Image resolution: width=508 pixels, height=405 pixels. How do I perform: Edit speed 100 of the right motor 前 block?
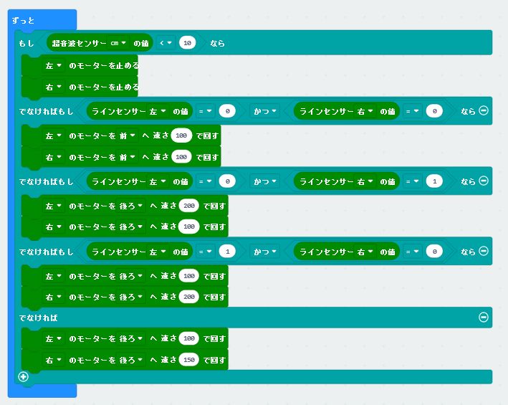click(x=181, y=157)
